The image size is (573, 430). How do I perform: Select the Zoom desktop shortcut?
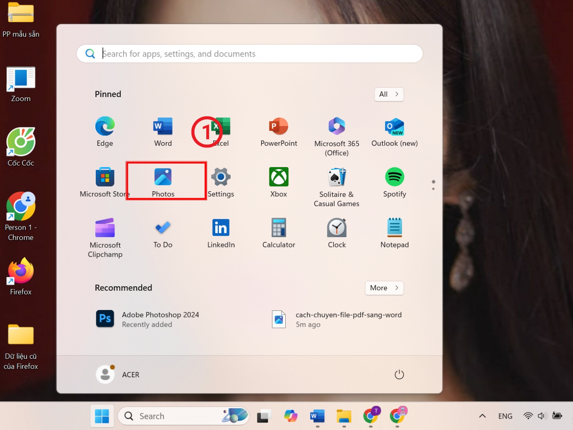click(x=21, y=85)
